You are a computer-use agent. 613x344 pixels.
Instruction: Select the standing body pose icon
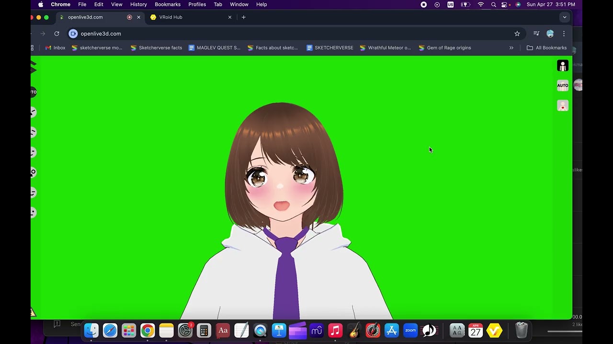coord(563,65)
